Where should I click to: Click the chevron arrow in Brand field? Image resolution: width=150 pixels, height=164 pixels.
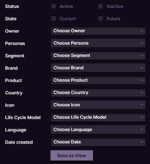(142, 68)
